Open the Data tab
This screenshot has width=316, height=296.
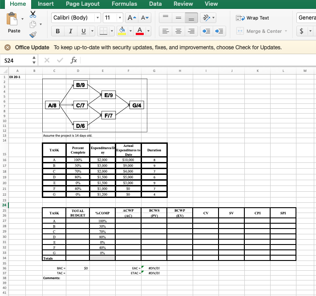(155, 4)
